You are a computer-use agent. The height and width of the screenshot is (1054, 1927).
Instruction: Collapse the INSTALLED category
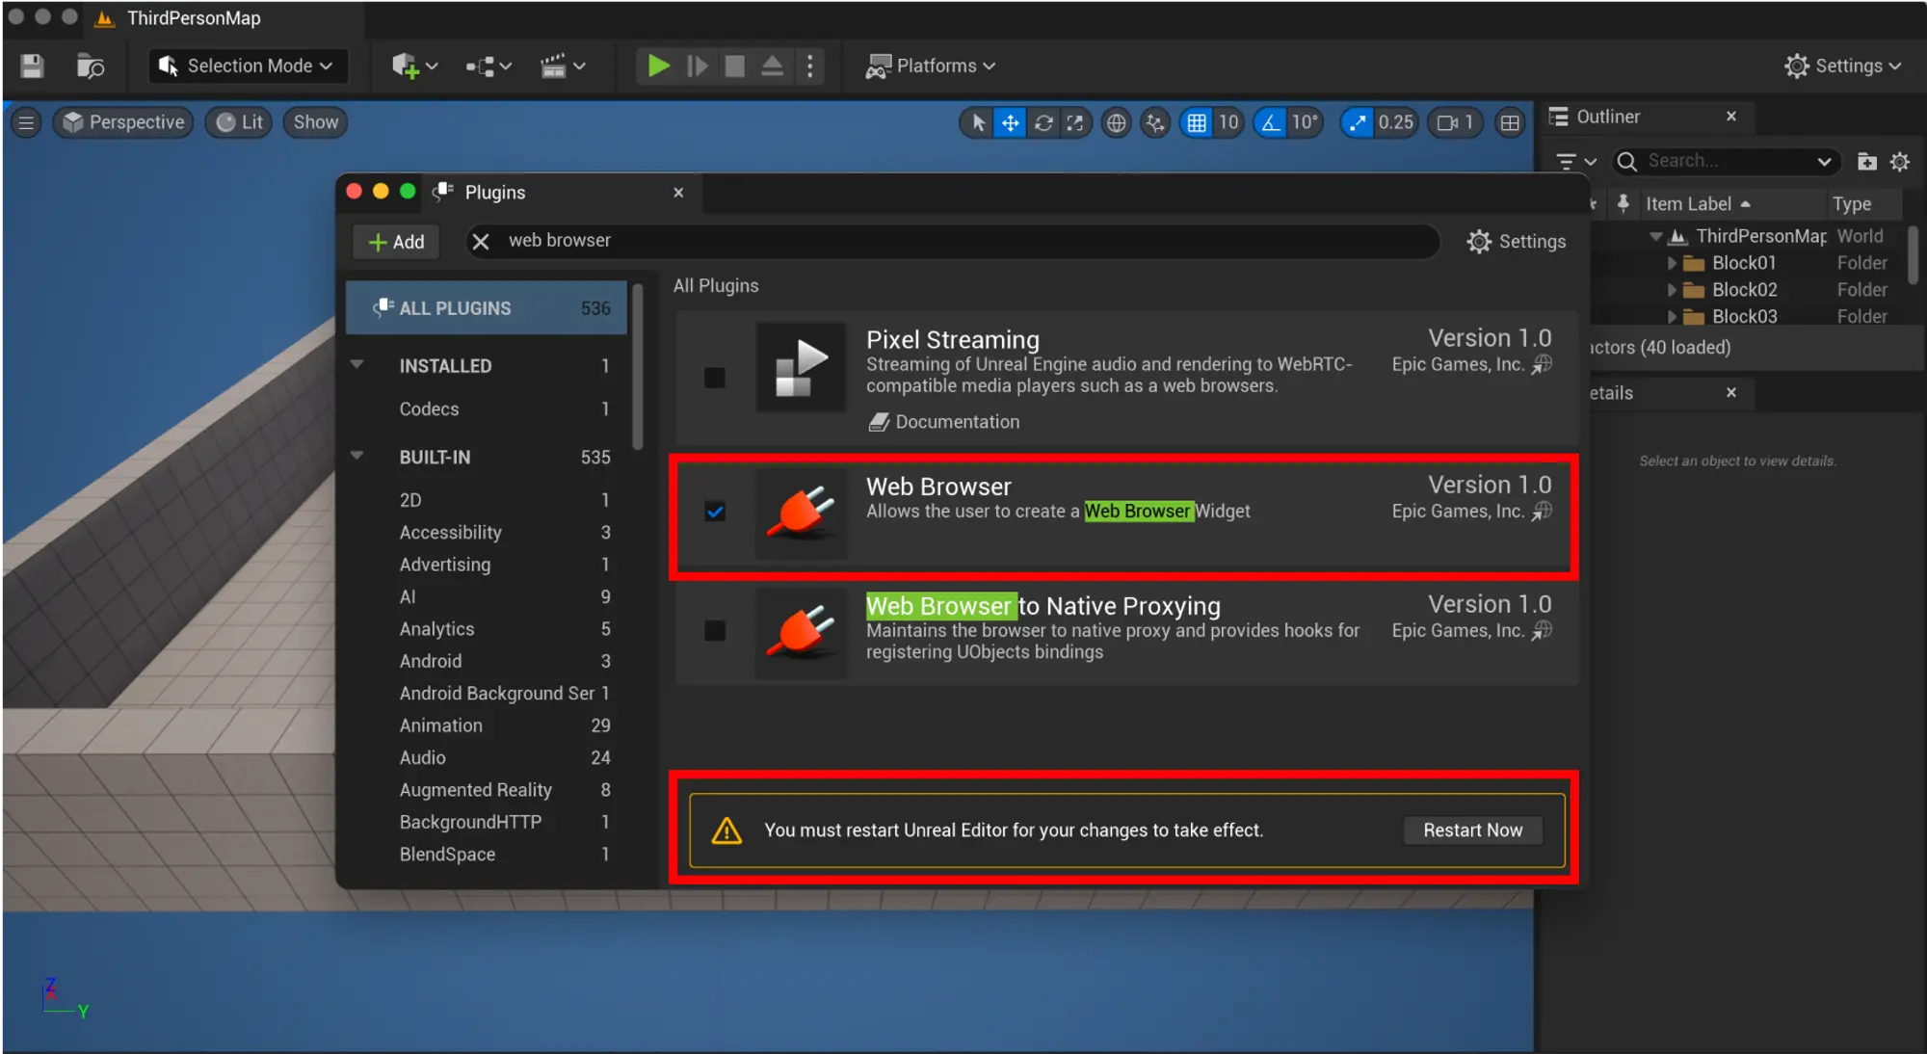point(357,365)
